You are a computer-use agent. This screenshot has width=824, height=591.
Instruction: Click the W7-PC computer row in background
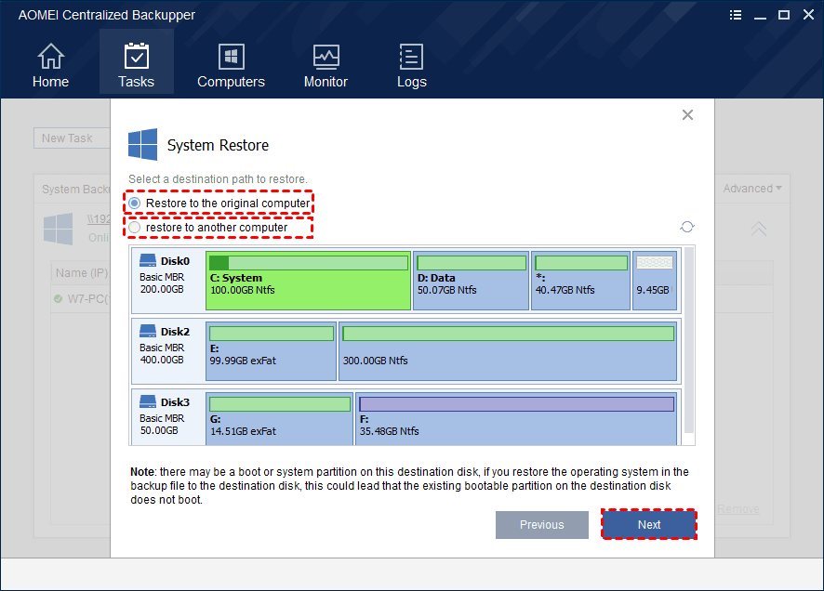pos(82,299)
